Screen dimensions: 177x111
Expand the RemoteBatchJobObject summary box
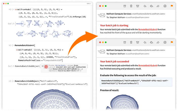pyautogui.click(x=42, y=66)
